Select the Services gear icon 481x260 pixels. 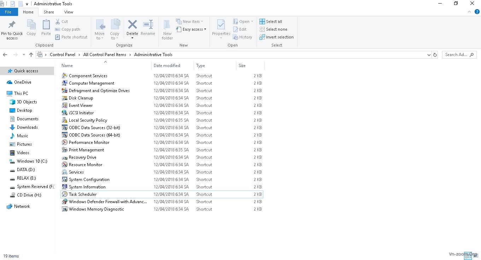coord(64,172)
